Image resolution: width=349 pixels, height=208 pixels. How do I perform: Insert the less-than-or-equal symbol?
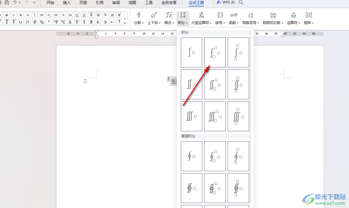click(x=77, y=15)
